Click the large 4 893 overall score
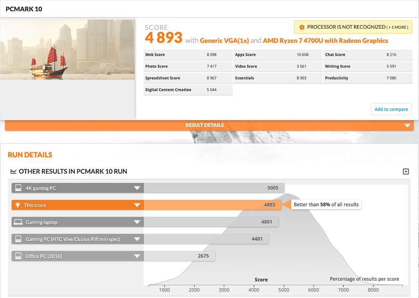Viewport: 419px width, 298px height. [x=164, y=37]
